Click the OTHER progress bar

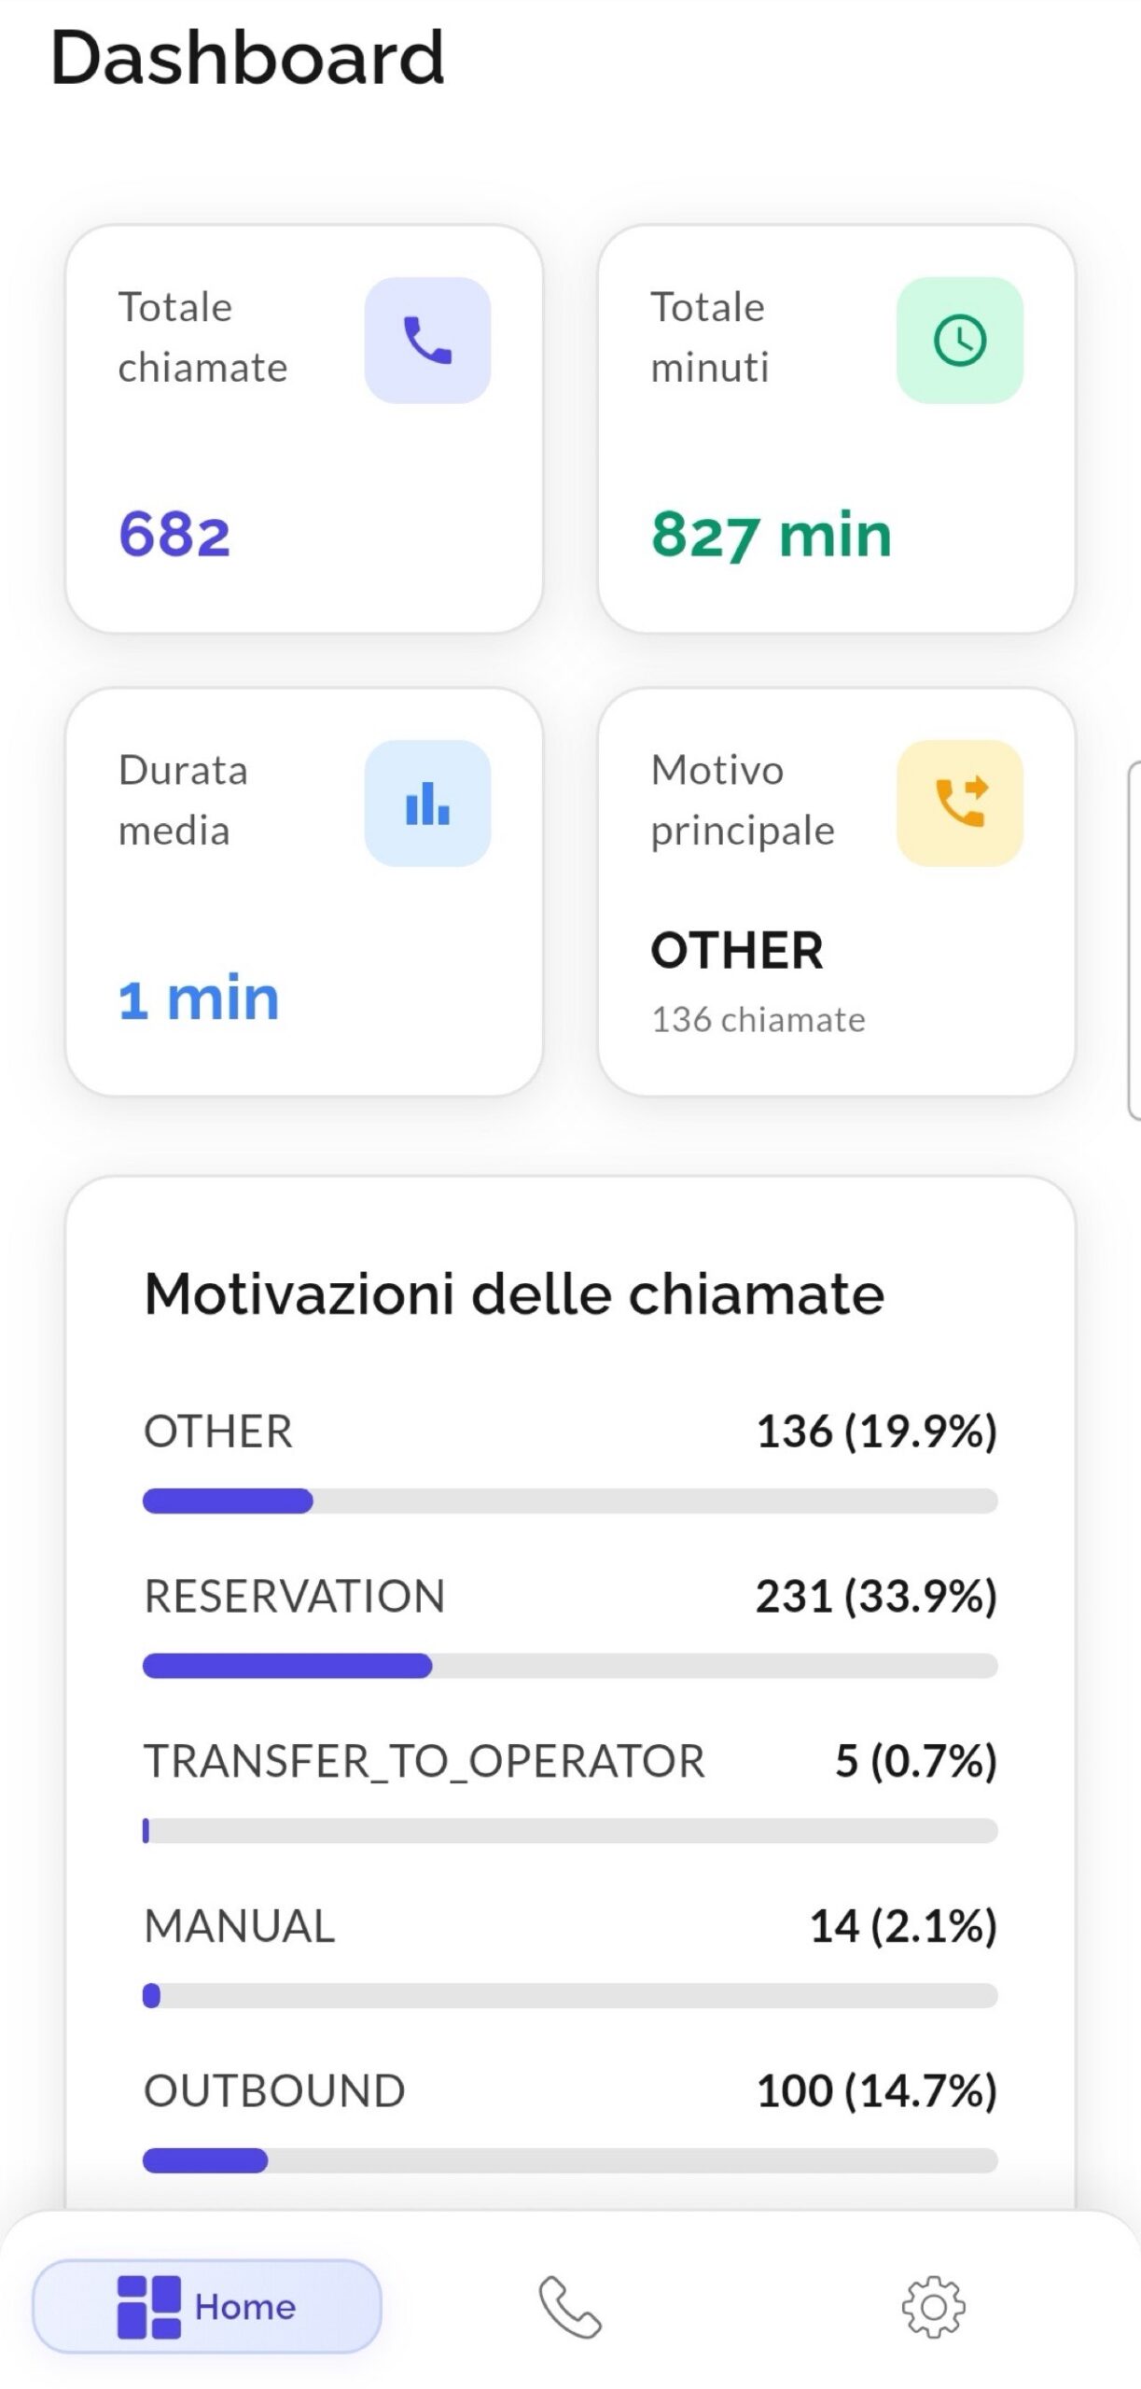[570, 1501]
